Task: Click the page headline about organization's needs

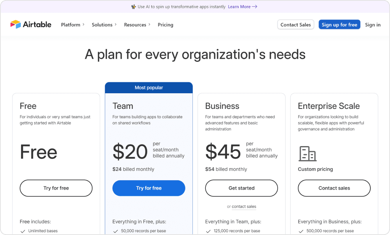Action: pyautogui.click(x=195, y=54)
